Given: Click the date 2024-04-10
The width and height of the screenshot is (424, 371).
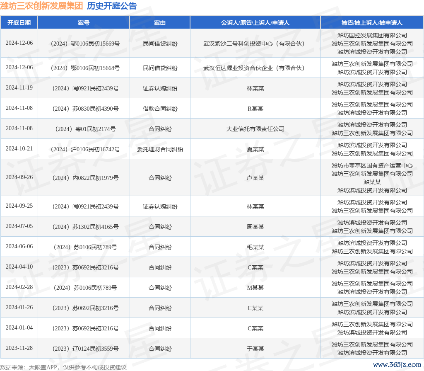Looking at the screenshot, I should click(19, 267).
